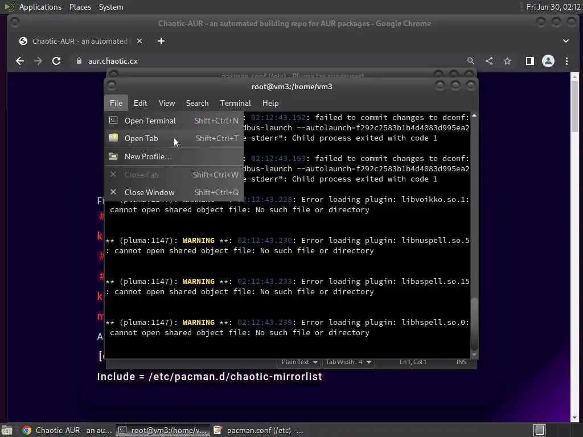
Task: Select the Chaotic-AUR browser tab
Action: coord(80,41)
